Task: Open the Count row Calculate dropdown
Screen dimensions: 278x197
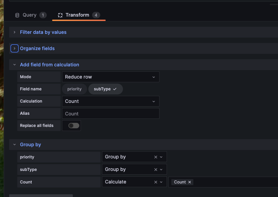Action: [134, 182]
